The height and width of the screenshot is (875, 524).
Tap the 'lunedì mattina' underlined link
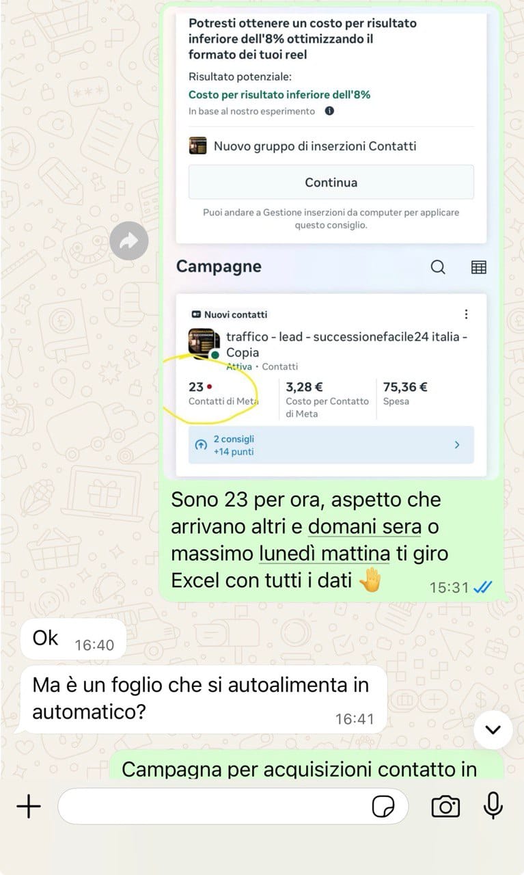(325, 554)
